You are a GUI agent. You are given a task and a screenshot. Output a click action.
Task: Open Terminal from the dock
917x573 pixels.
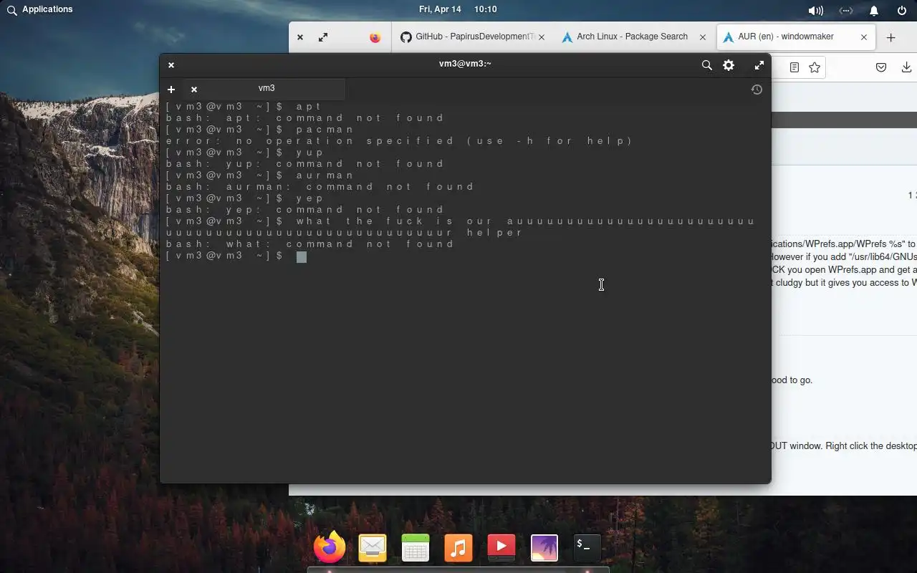coord(587,548)
